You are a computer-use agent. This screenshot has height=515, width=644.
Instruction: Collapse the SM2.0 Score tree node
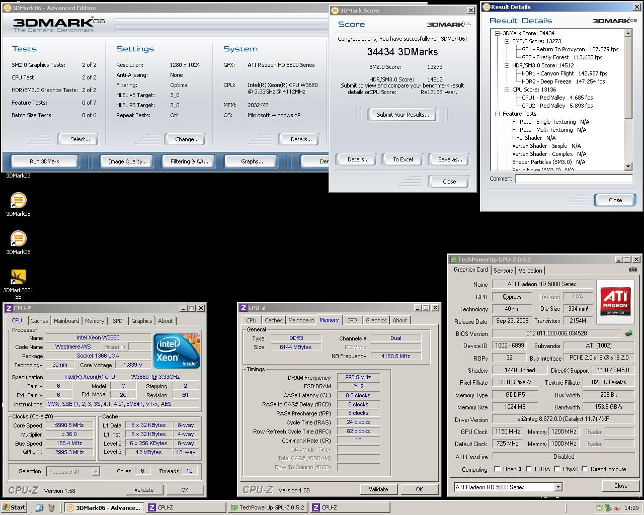pos(507,41)
